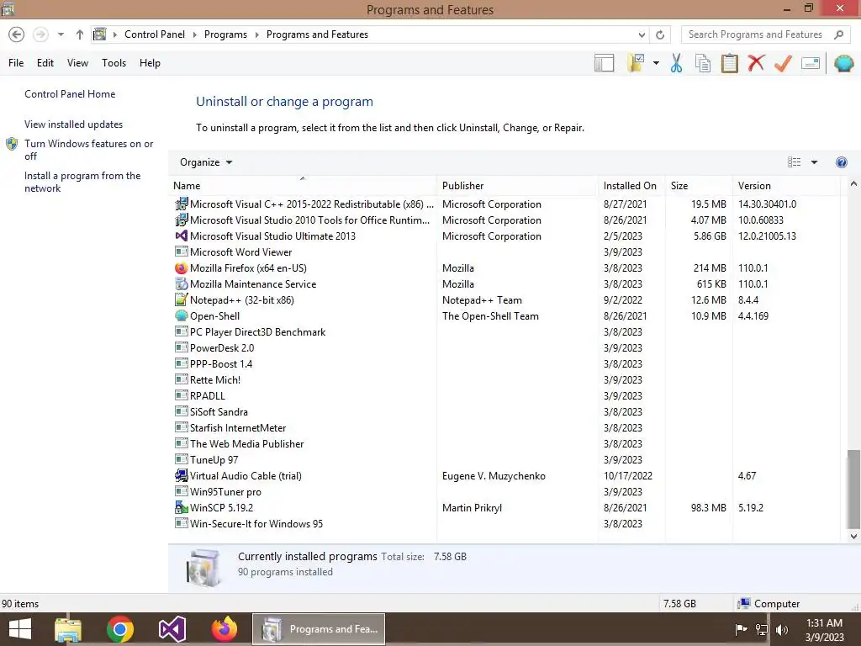Expand the Organize dropdown
861x646 pixels.
pos(206,162)
